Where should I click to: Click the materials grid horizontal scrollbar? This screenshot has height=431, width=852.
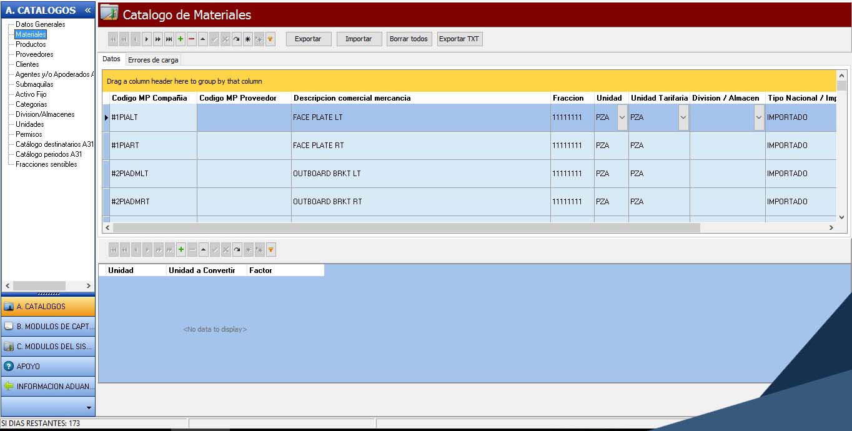(406, 228)
